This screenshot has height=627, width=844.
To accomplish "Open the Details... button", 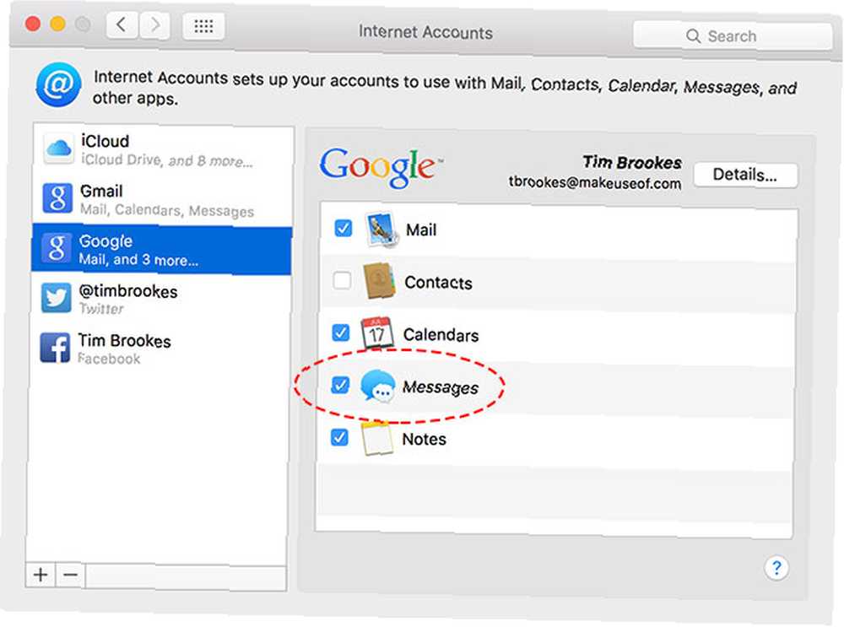I will point(745,175).
